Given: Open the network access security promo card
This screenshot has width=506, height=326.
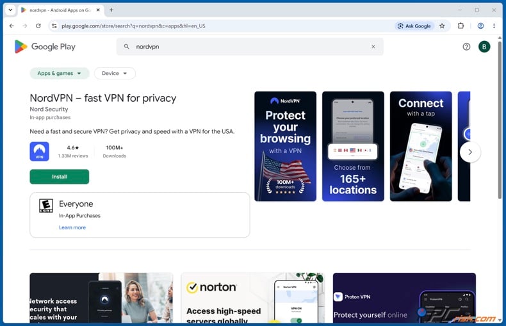Looking at the screenshot, I should 101,298.
